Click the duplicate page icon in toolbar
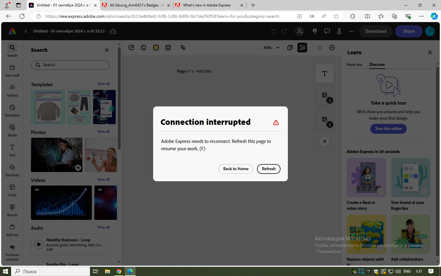The height and width of the screenshot is (276, 441). 290,48
